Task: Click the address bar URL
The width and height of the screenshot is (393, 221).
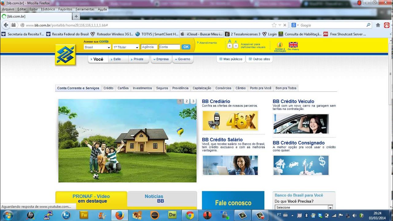Action: pyautogui.click(x=67, y=25)
